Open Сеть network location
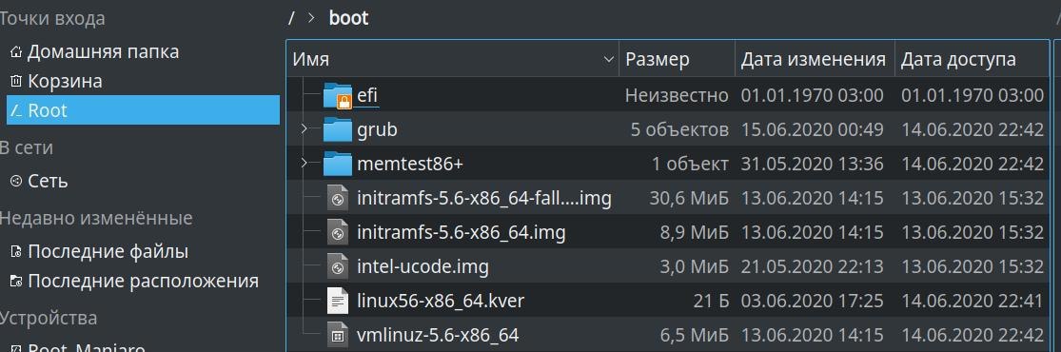The image size is (1061, 352). [39, 182]
